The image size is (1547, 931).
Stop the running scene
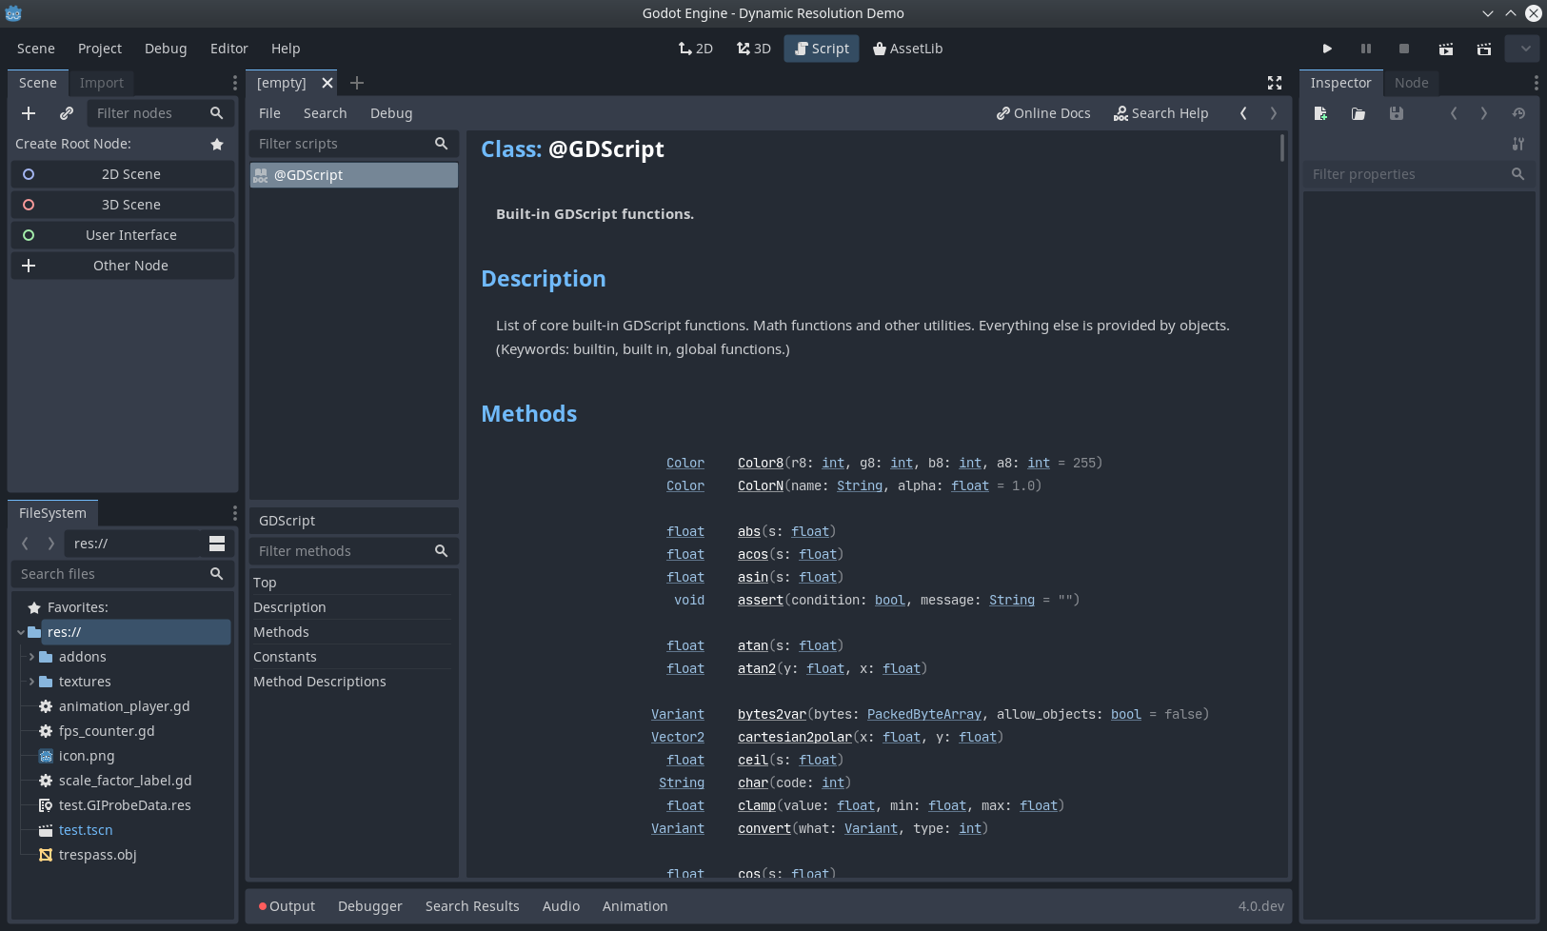(x=1404, y=49)
